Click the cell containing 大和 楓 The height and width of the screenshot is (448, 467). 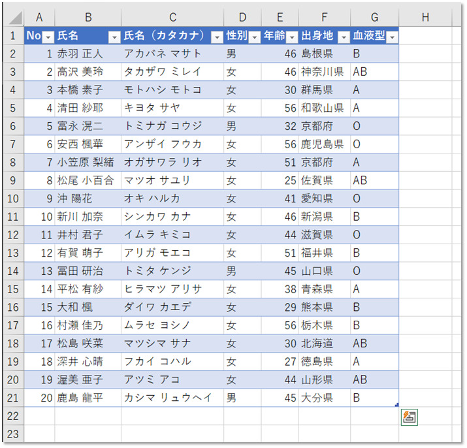(88, 308)
